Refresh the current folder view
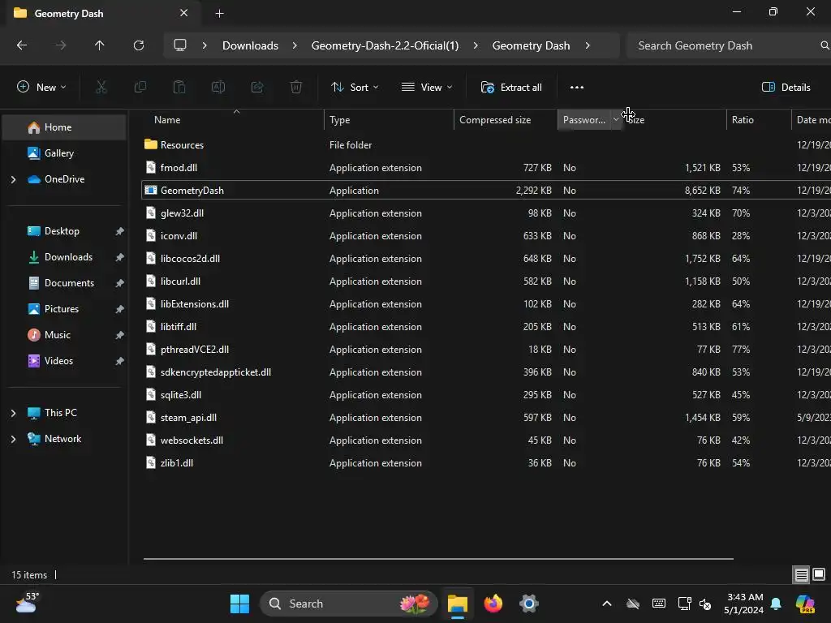The width and height of the screenshot is (831, 623). tap(139, 45)
